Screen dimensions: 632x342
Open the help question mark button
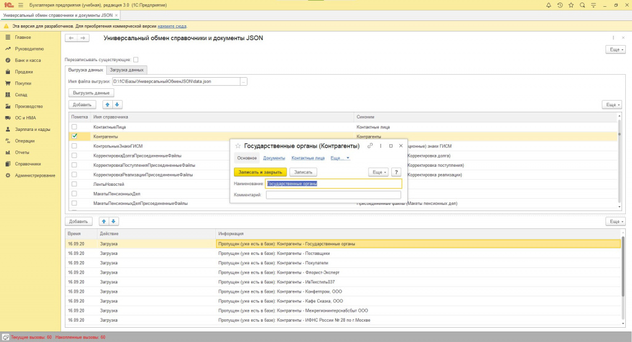pyautogui.click(x=396, y=172)
